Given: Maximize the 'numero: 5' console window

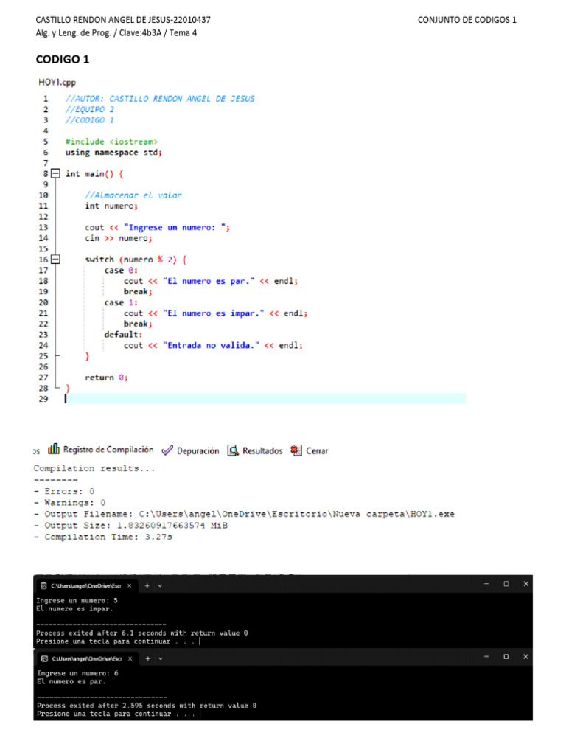Looking at the screenshot, I should [506, 584].
